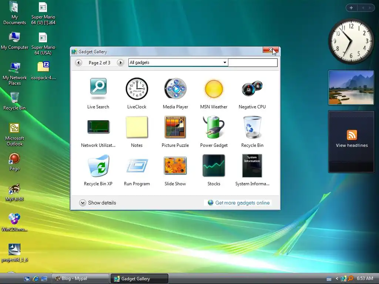
Task: Expand Show details panel
Action: click(x=98, y=203)
